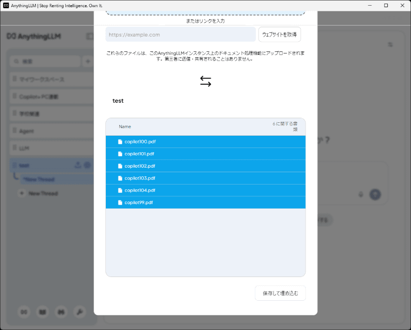411x330 pixels.
Task: Click the file icon beside copilot100.pdf
Action: click(120, 142)
